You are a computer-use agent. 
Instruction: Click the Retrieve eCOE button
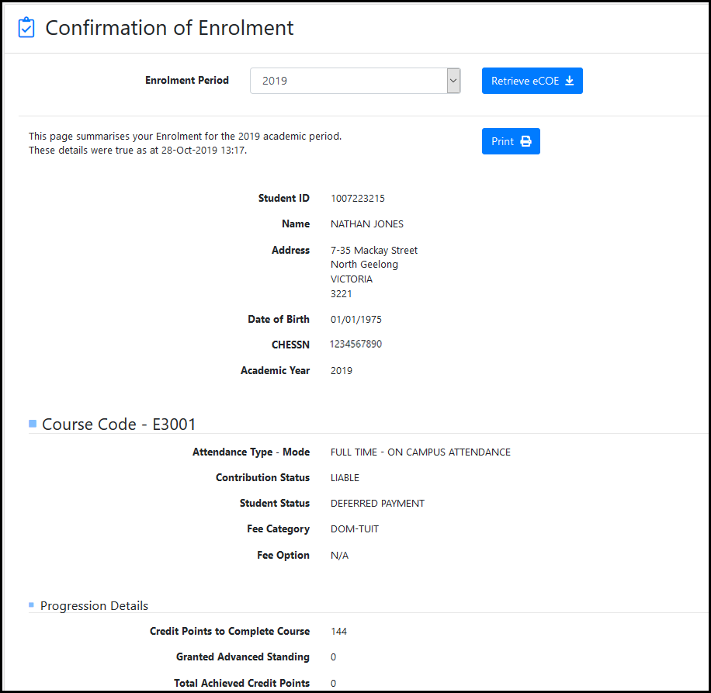click(x=532, y=81)
